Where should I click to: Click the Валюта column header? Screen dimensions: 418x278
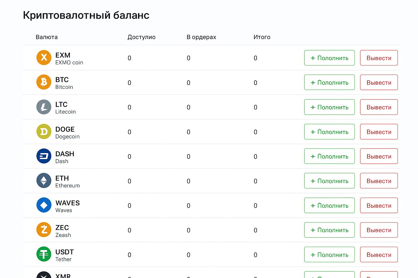click(47, 37)
